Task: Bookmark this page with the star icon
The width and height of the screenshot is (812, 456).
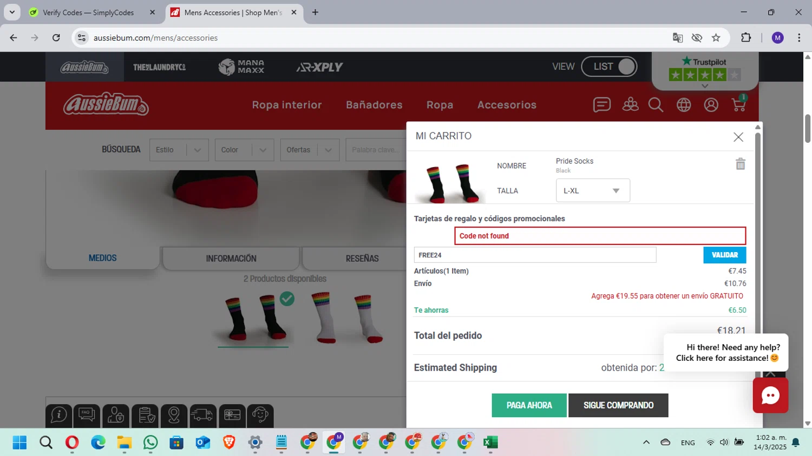Action: [x=716, y=38]
